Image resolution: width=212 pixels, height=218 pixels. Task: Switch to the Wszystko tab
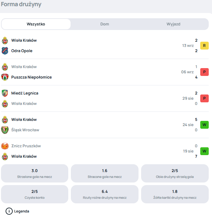[36, 24]
